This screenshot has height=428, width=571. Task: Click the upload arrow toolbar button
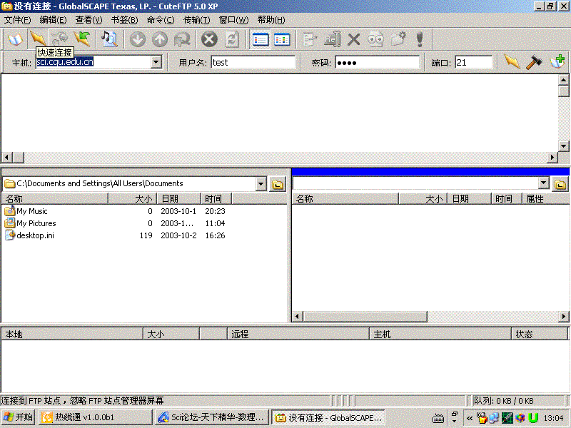tap(159, 39)
